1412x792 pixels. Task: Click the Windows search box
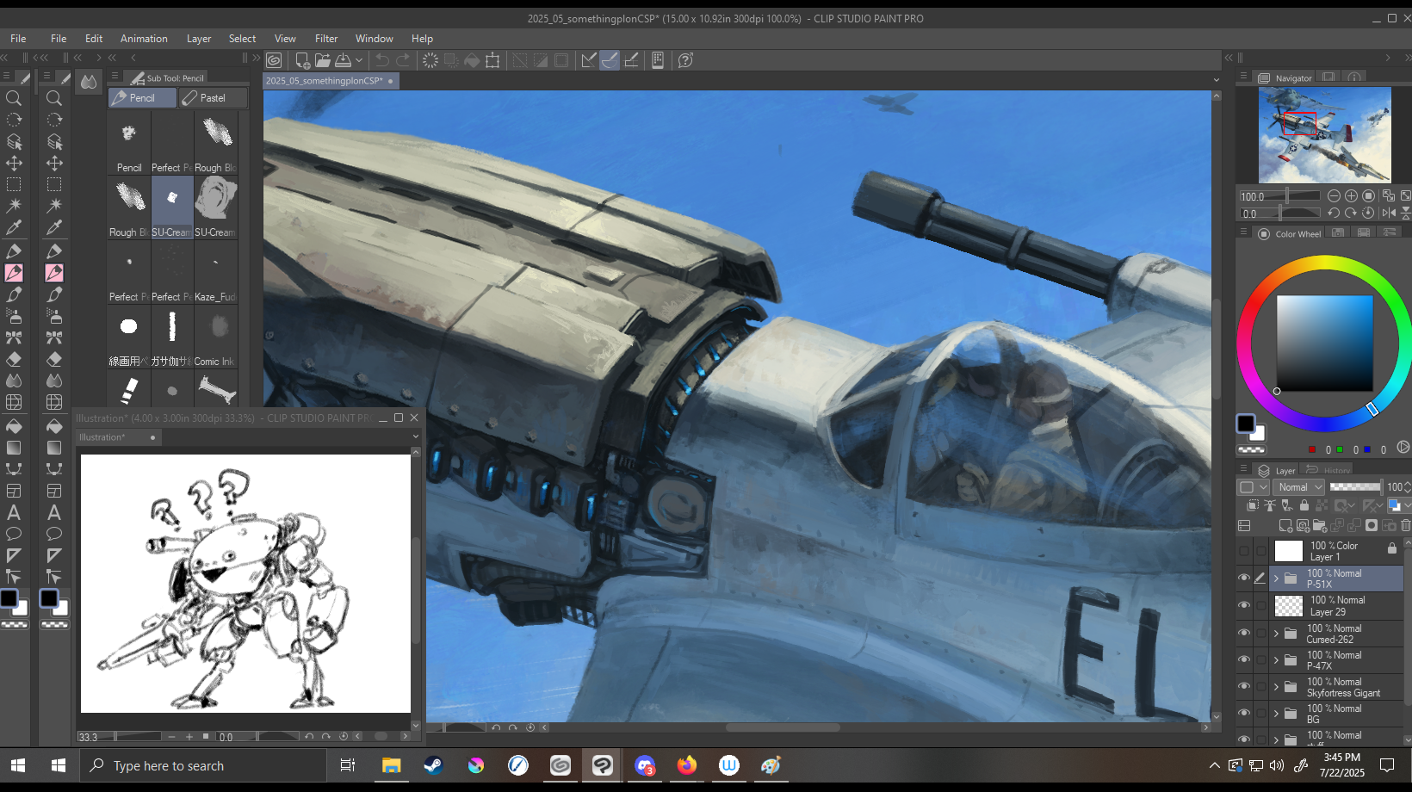point(204,765)
